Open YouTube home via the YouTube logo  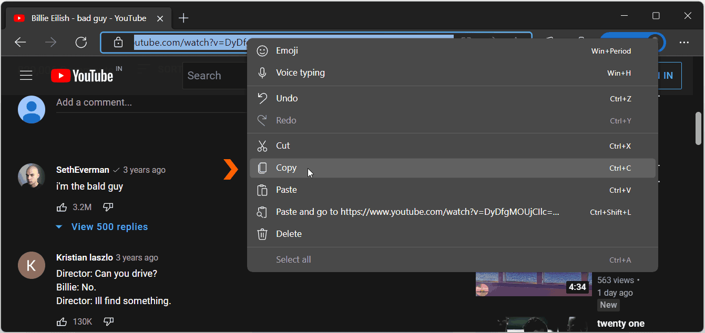[82, 75]
